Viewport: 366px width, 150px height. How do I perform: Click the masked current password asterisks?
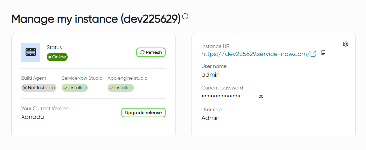(x=221, y=96)
